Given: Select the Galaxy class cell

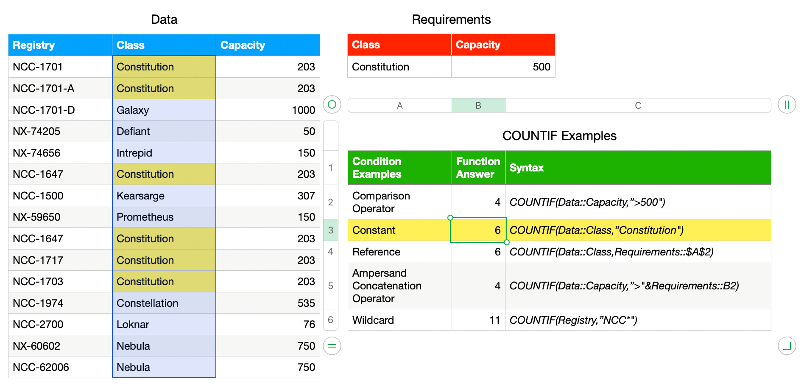Looking at the screenshot, I should [x=164, y=110].
